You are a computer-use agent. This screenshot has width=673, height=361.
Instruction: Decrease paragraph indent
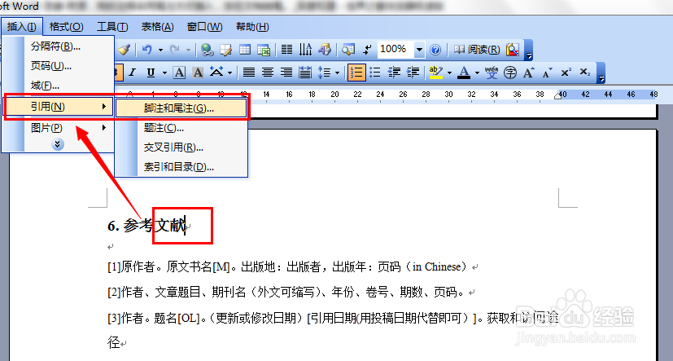coord(394,73)
